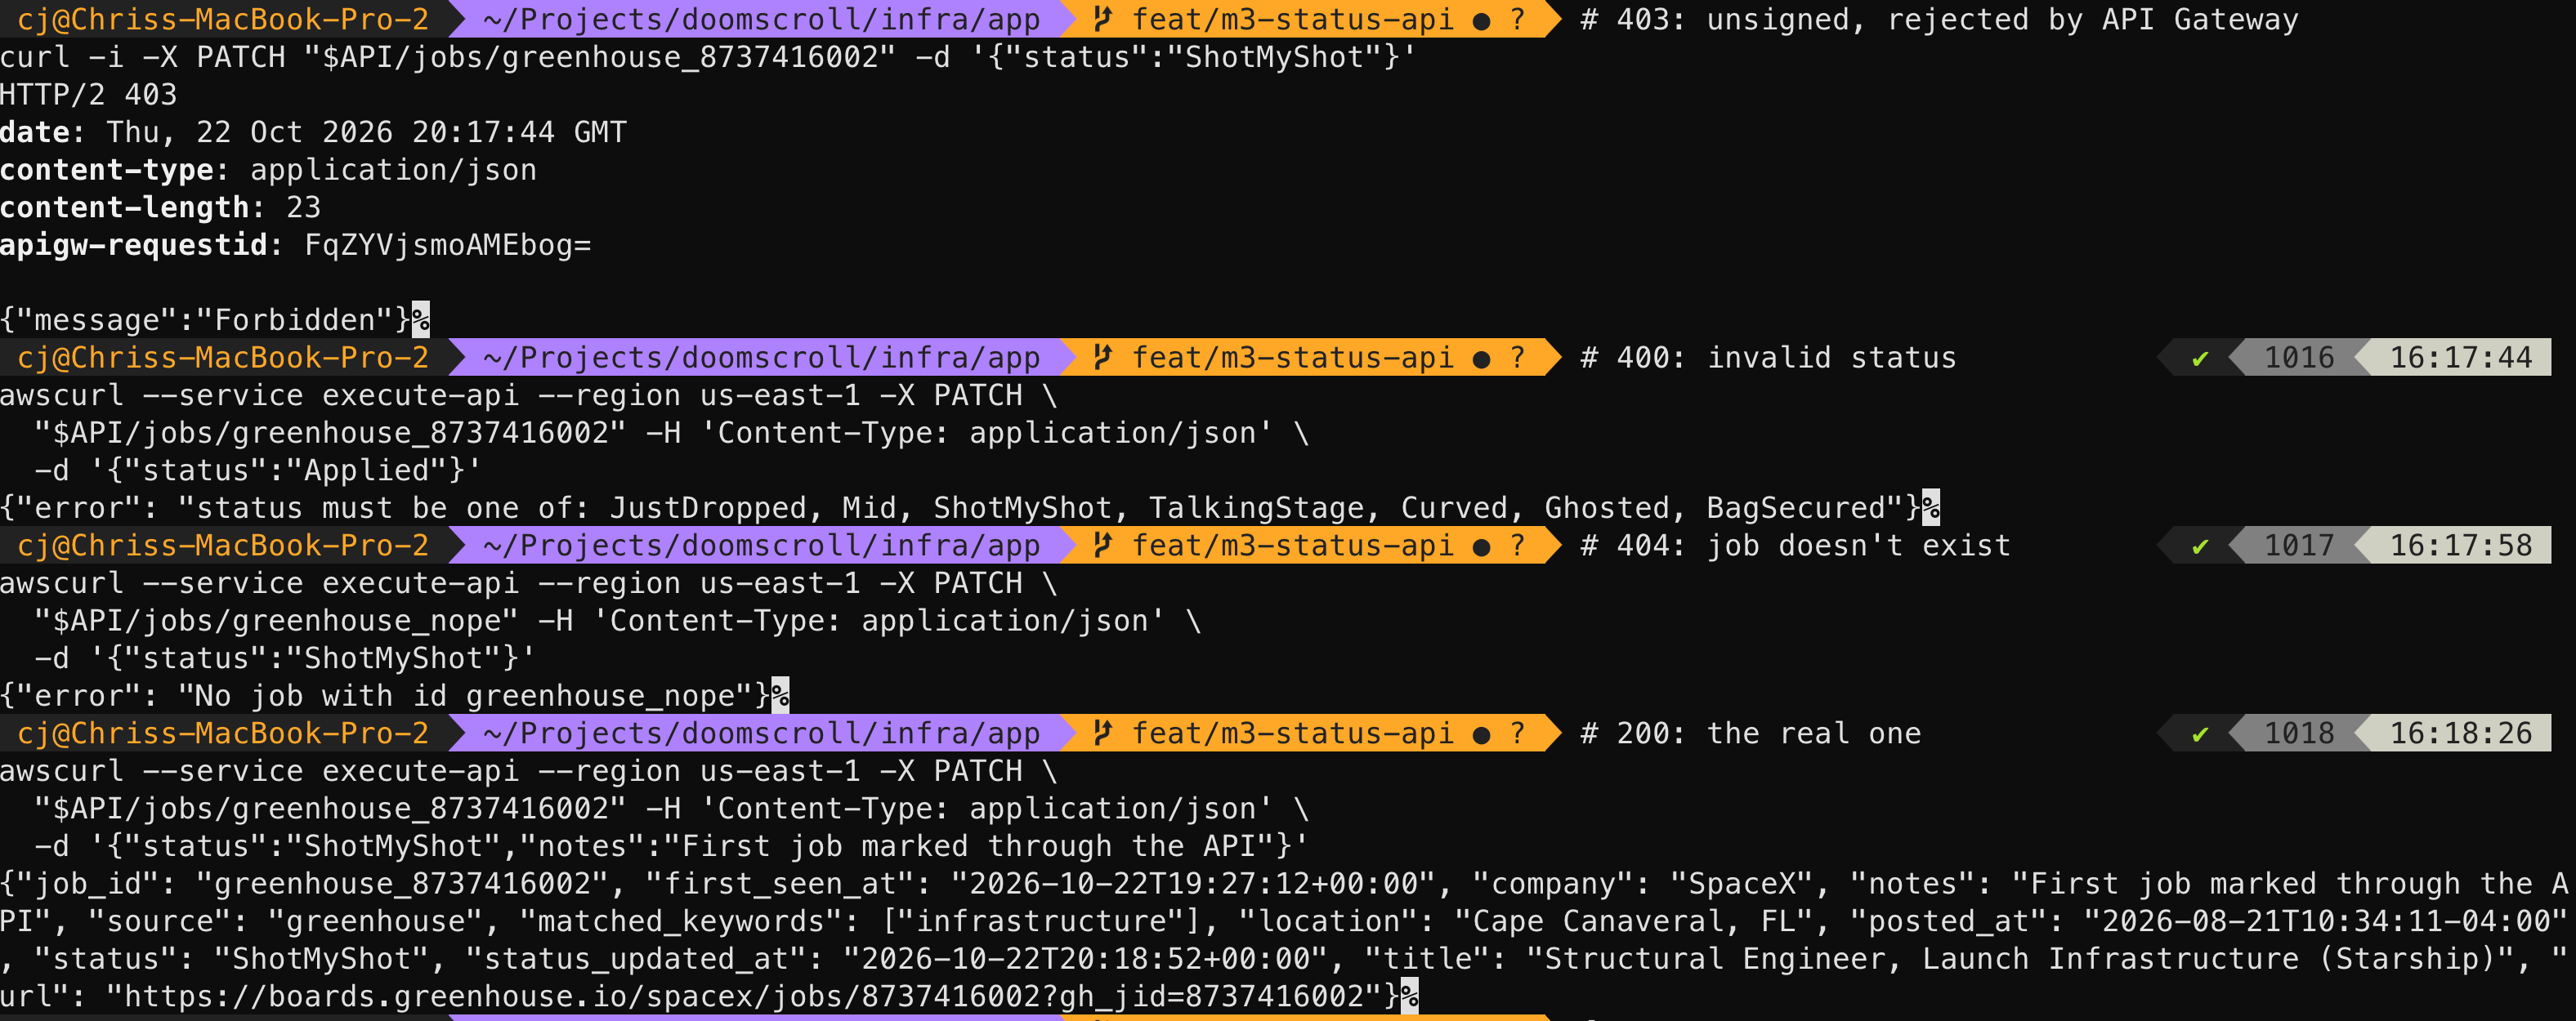This screenshot has height=1021, width=2576.
Task: Click the timestamp 16:17:58
Action: pos(2460,545)
